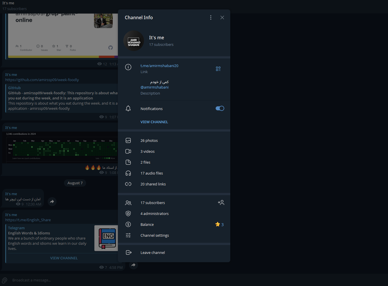Click the Balance dollar icon
This screenshot has width=388, height=286.
point(128,225)
